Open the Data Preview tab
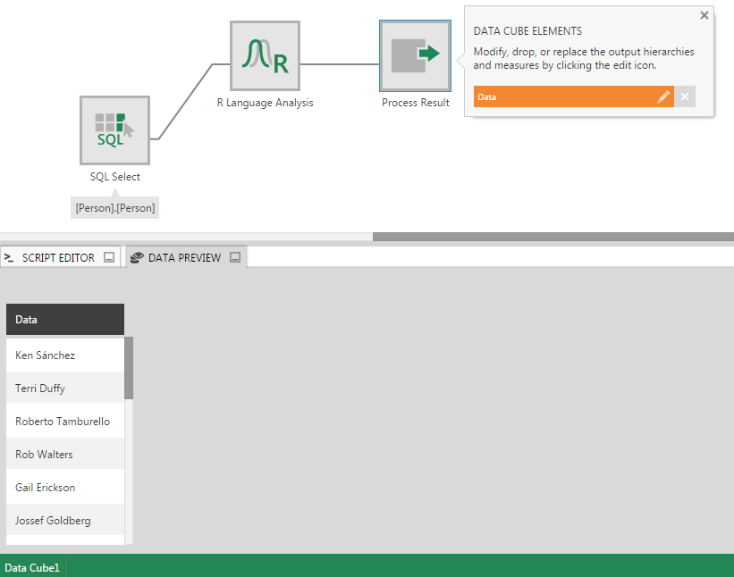The width and height of the screenshot is (734, 577). [183, 257]
